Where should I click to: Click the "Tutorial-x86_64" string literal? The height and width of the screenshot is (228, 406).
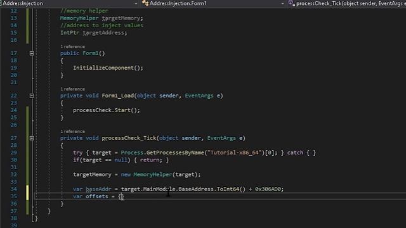tap(235, 153)
